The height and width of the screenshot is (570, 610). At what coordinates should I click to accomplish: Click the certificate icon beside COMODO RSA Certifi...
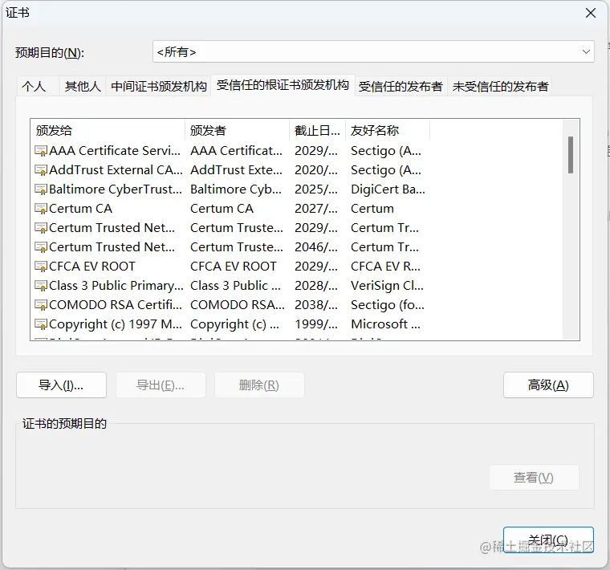[x=41, y=304]
